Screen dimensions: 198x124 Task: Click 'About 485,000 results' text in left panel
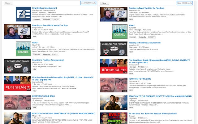tap(88, 3)
